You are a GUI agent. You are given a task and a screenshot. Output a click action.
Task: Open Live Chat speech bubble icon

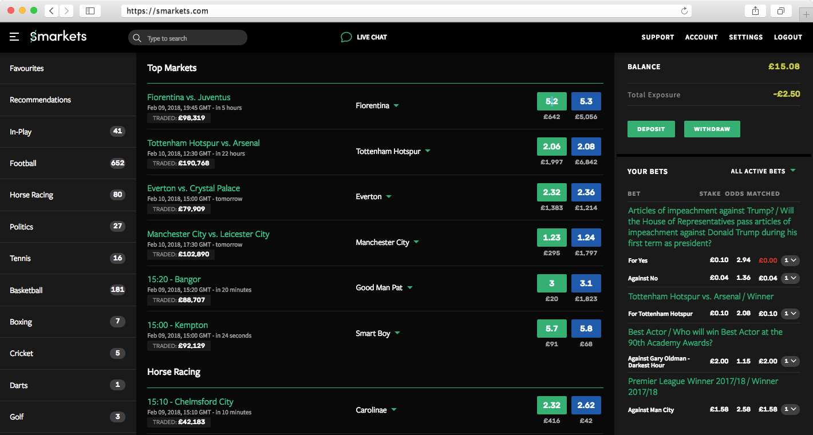(346, 37)
